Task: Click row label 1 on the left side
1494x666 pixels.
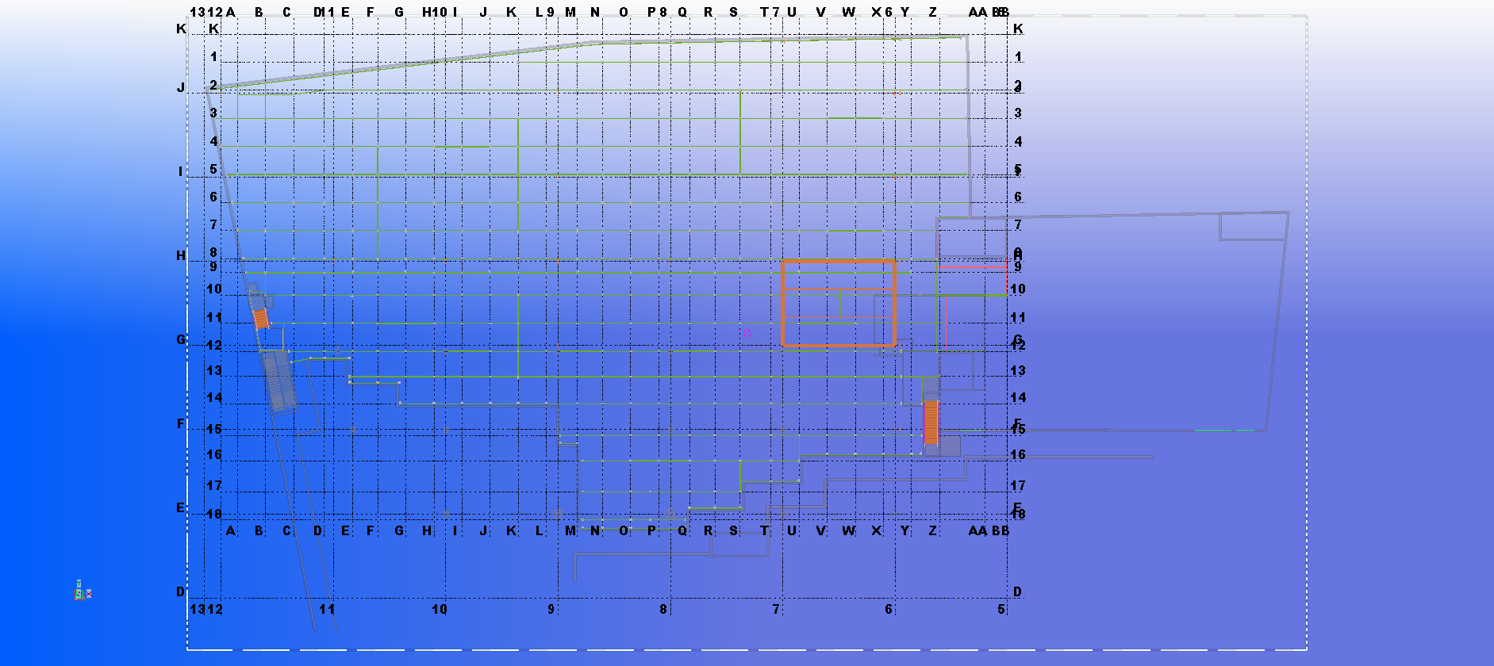Action: click(x=213, y=56)
